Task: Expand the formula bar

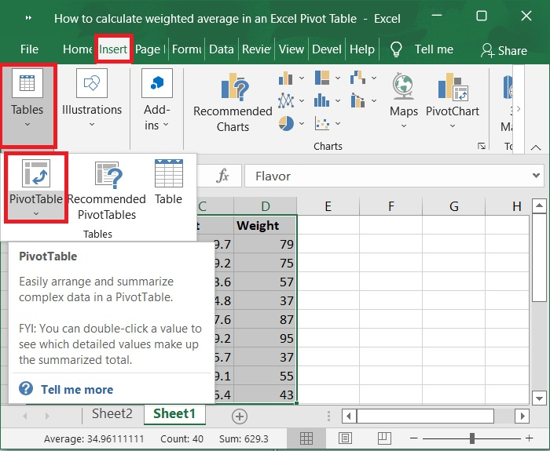Action: (536, 176)
